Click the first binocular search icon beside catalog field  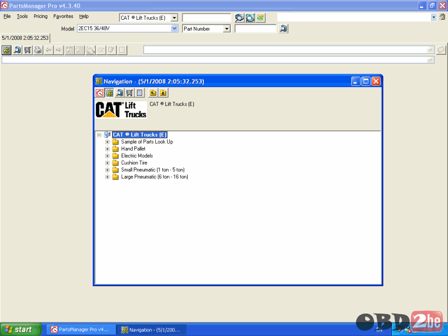239,18
